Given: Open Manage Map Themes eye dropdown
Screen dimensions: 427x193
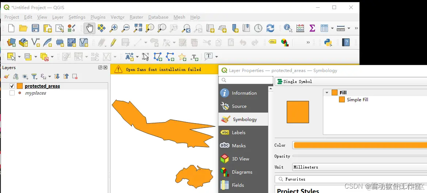Looking at the screenshot, I should [25, 77].
